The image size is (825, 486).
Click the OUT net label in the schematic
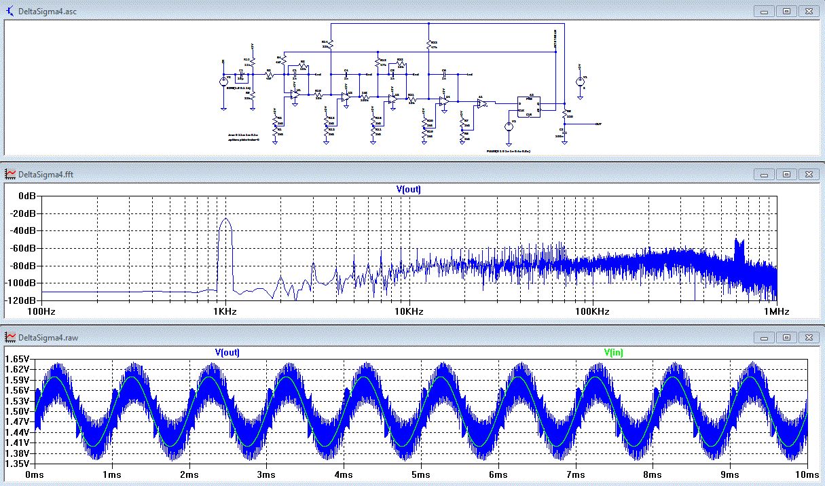click(x=598, y=124)
